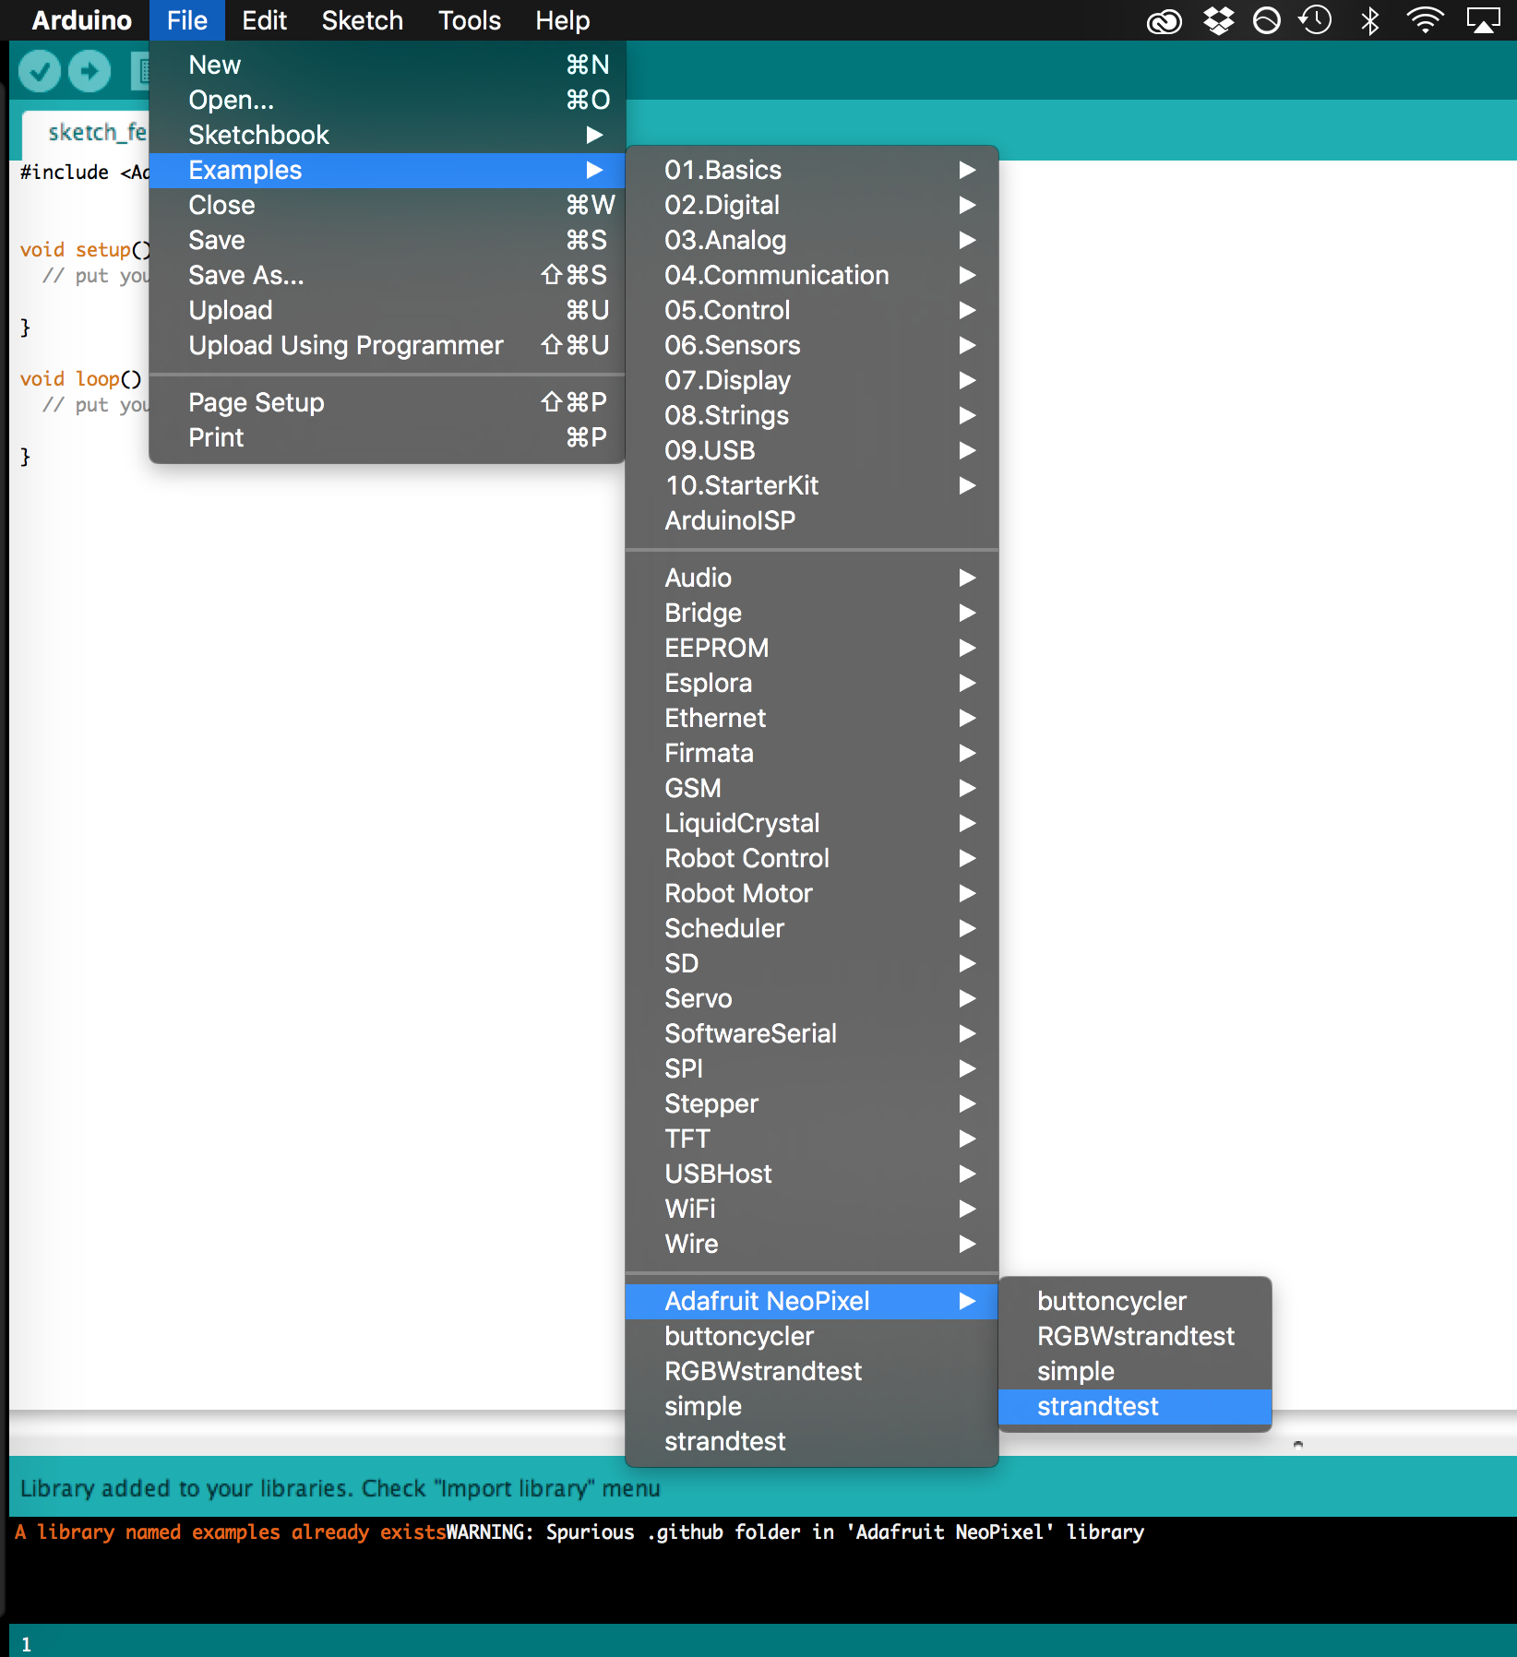Image resolution: width=1517 pixels, height=1657 pixels.
Task: Open buttoncycler entry below Adafruit NeoPixel
Action: tap(812, 1336)
